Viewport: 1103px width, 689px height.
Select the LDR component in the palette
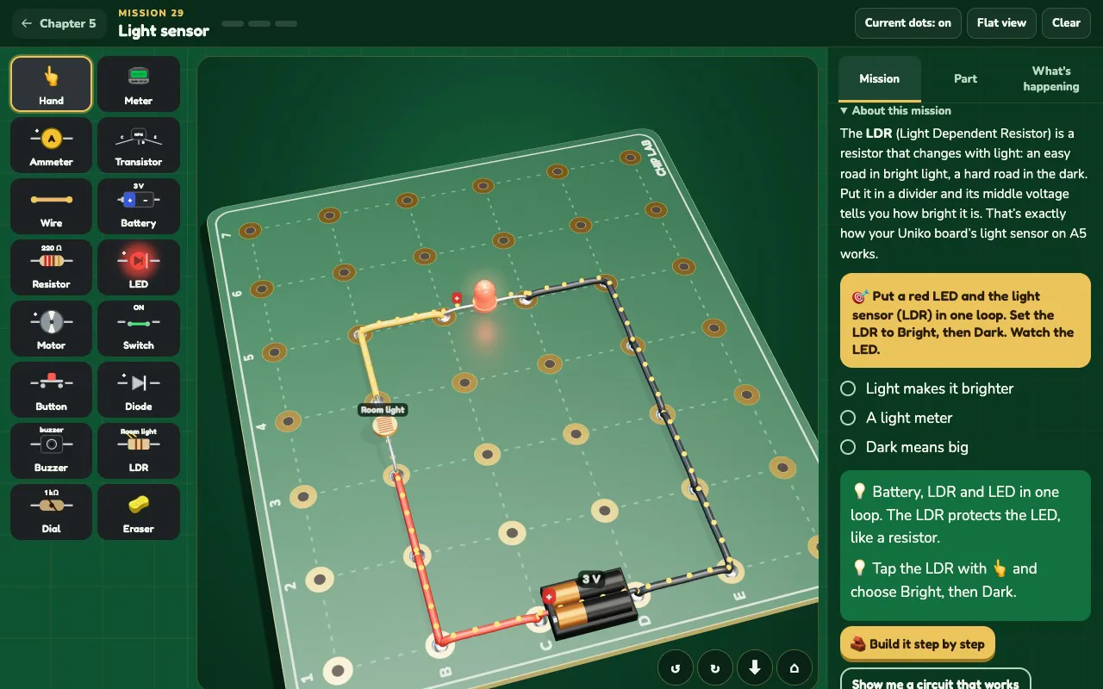tap(139, 451)
